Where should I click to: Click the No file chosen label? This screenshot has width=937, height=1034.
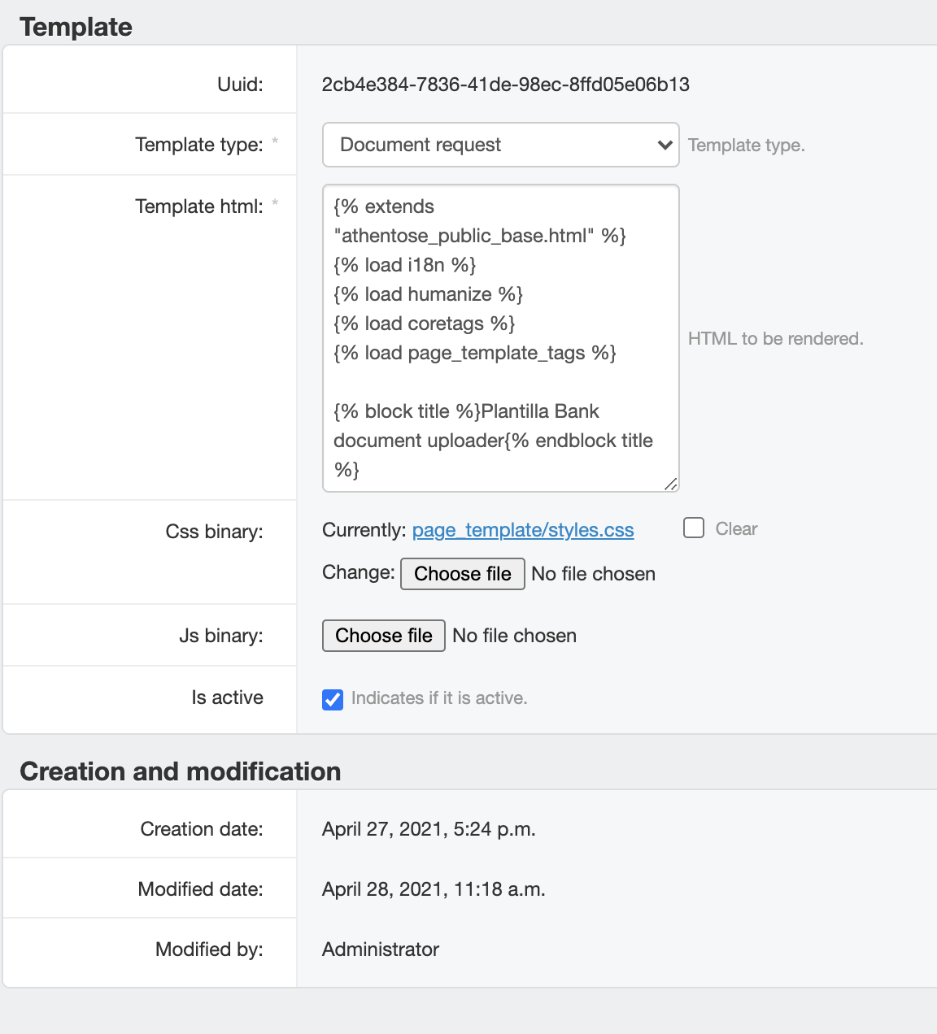[514, 636]
